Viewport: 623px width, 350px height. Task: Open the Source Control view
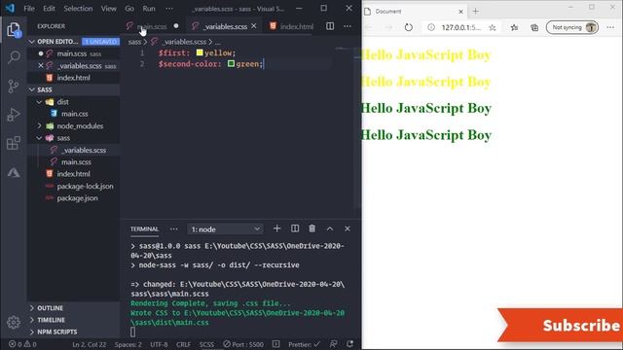[14, 86]
